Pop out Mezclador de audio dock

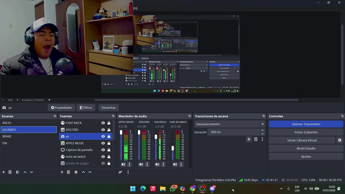point(189,116)
